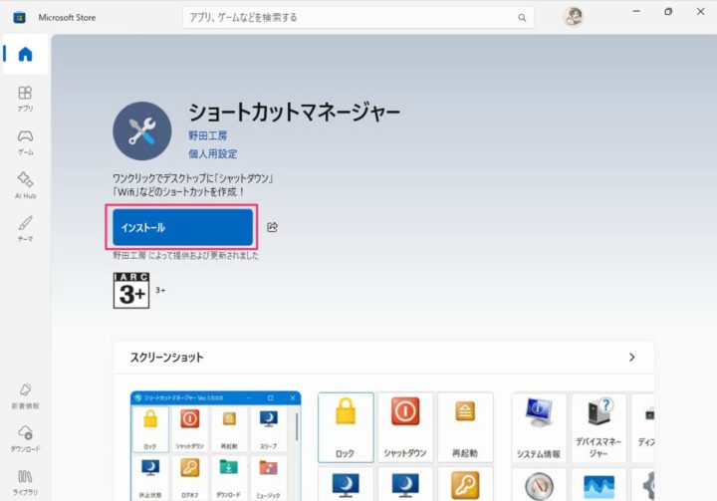This screenshot has height=501, width=717.
Task: Click the share icon beside インストール
Action: (272, 227)
